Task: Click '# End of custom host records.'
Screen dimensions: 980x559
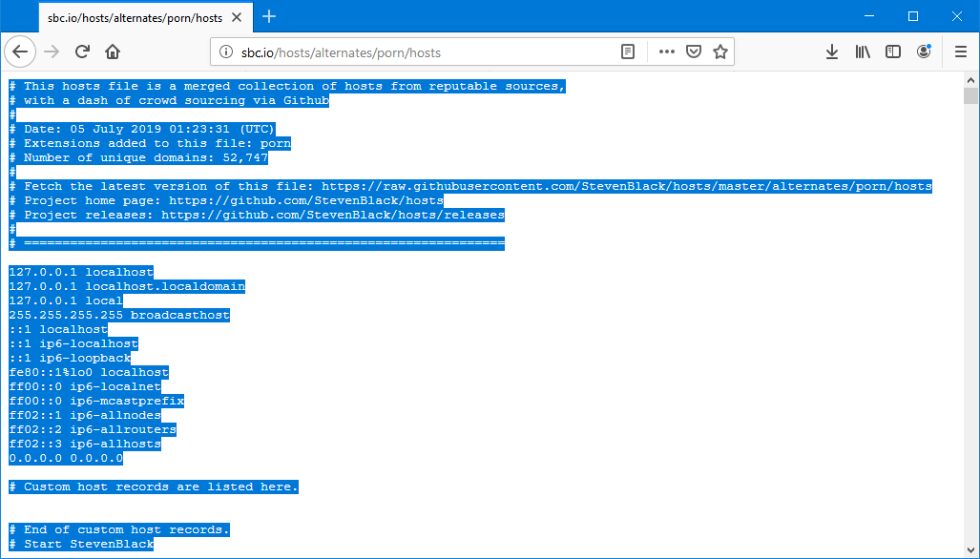Action: click(119, 529)
